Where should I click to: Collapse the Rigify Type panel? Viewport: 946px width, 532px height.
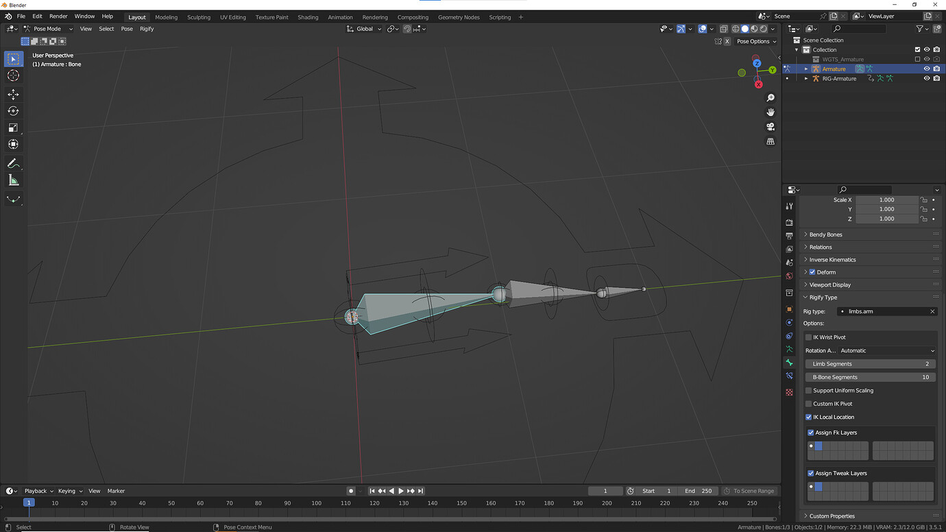coord(871,298)
